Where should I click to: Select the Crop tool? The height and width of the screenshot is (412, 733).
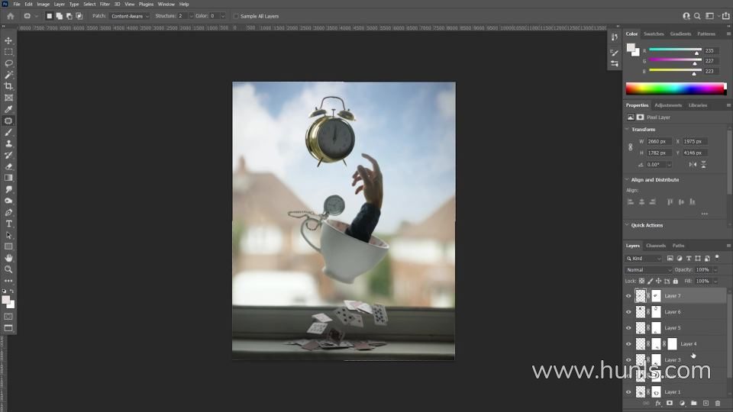pyautogui.click(x=8, y=86)
